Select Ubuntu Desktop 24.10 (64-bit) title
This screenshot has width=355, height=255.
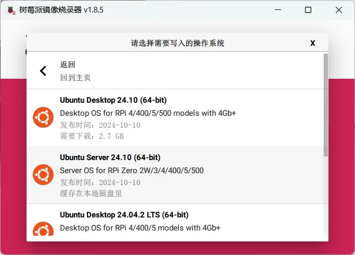pyautogui.click(x=113, y=100)
